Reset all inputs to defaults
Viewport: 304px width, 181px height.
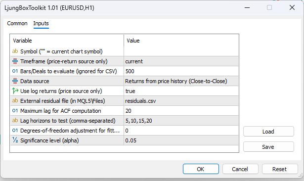coord(280,169)
